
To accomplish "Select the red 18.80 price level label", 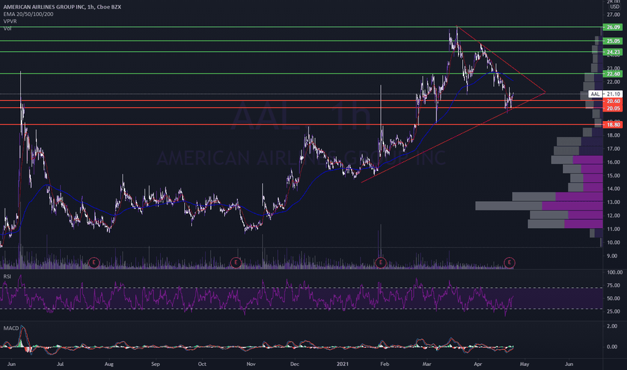I will click(x=613, y=125).
